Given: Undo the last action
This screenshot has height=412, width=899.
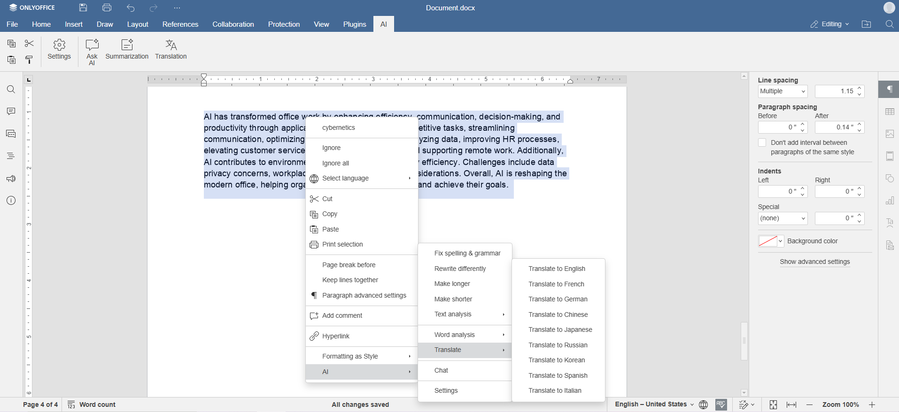Looking at the screenshot, I should 131,7.
